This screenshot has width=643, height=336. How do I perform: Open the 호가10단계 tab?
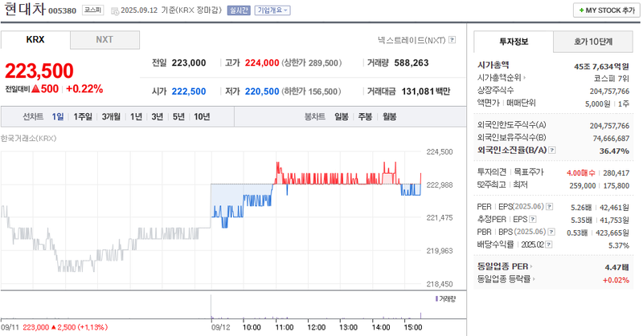[593, 42]
